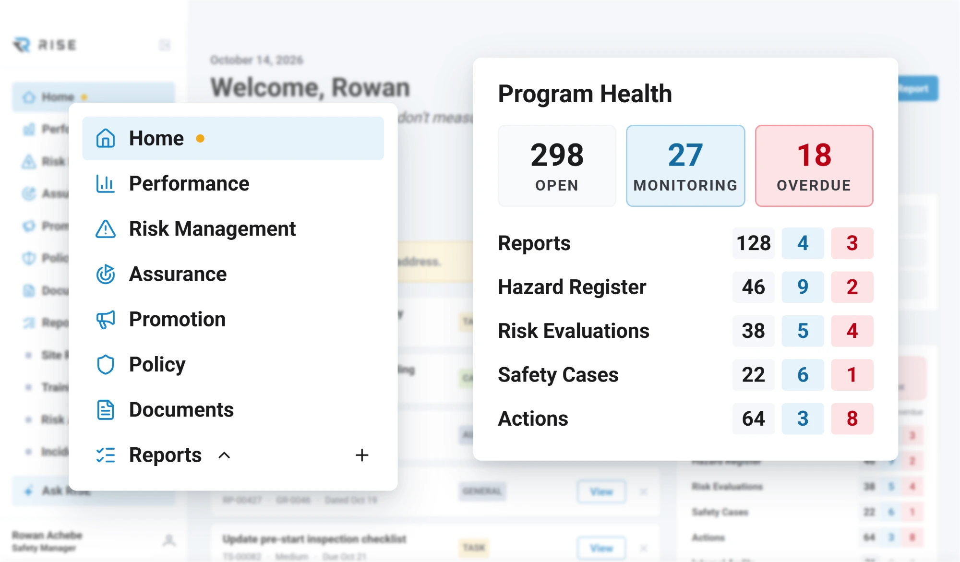This screenshot has height=562, width=960.
Task: Open the Actions row label
Action: coord(533,419)
